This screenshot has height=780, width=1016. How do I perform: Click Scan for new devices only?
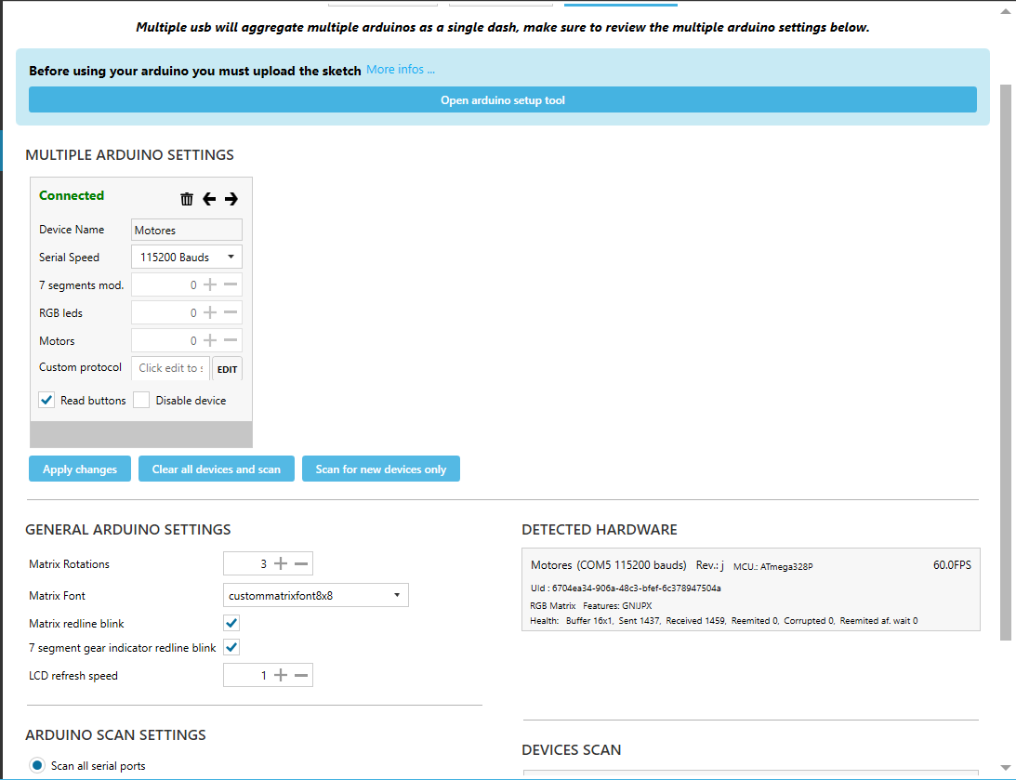click(381, 469)
